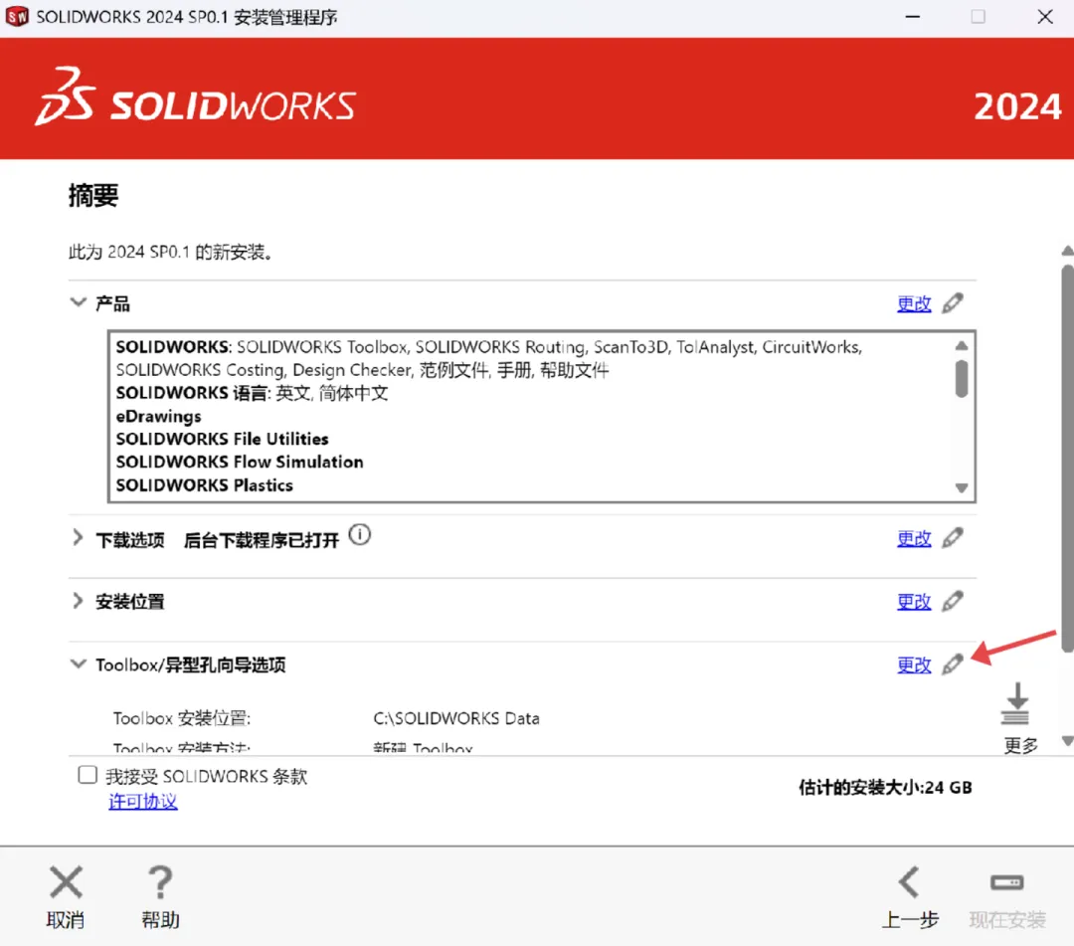Viewport: 1074px width, 946px height.
Task: Click the 取消 X icon
Action: [66, 881]
